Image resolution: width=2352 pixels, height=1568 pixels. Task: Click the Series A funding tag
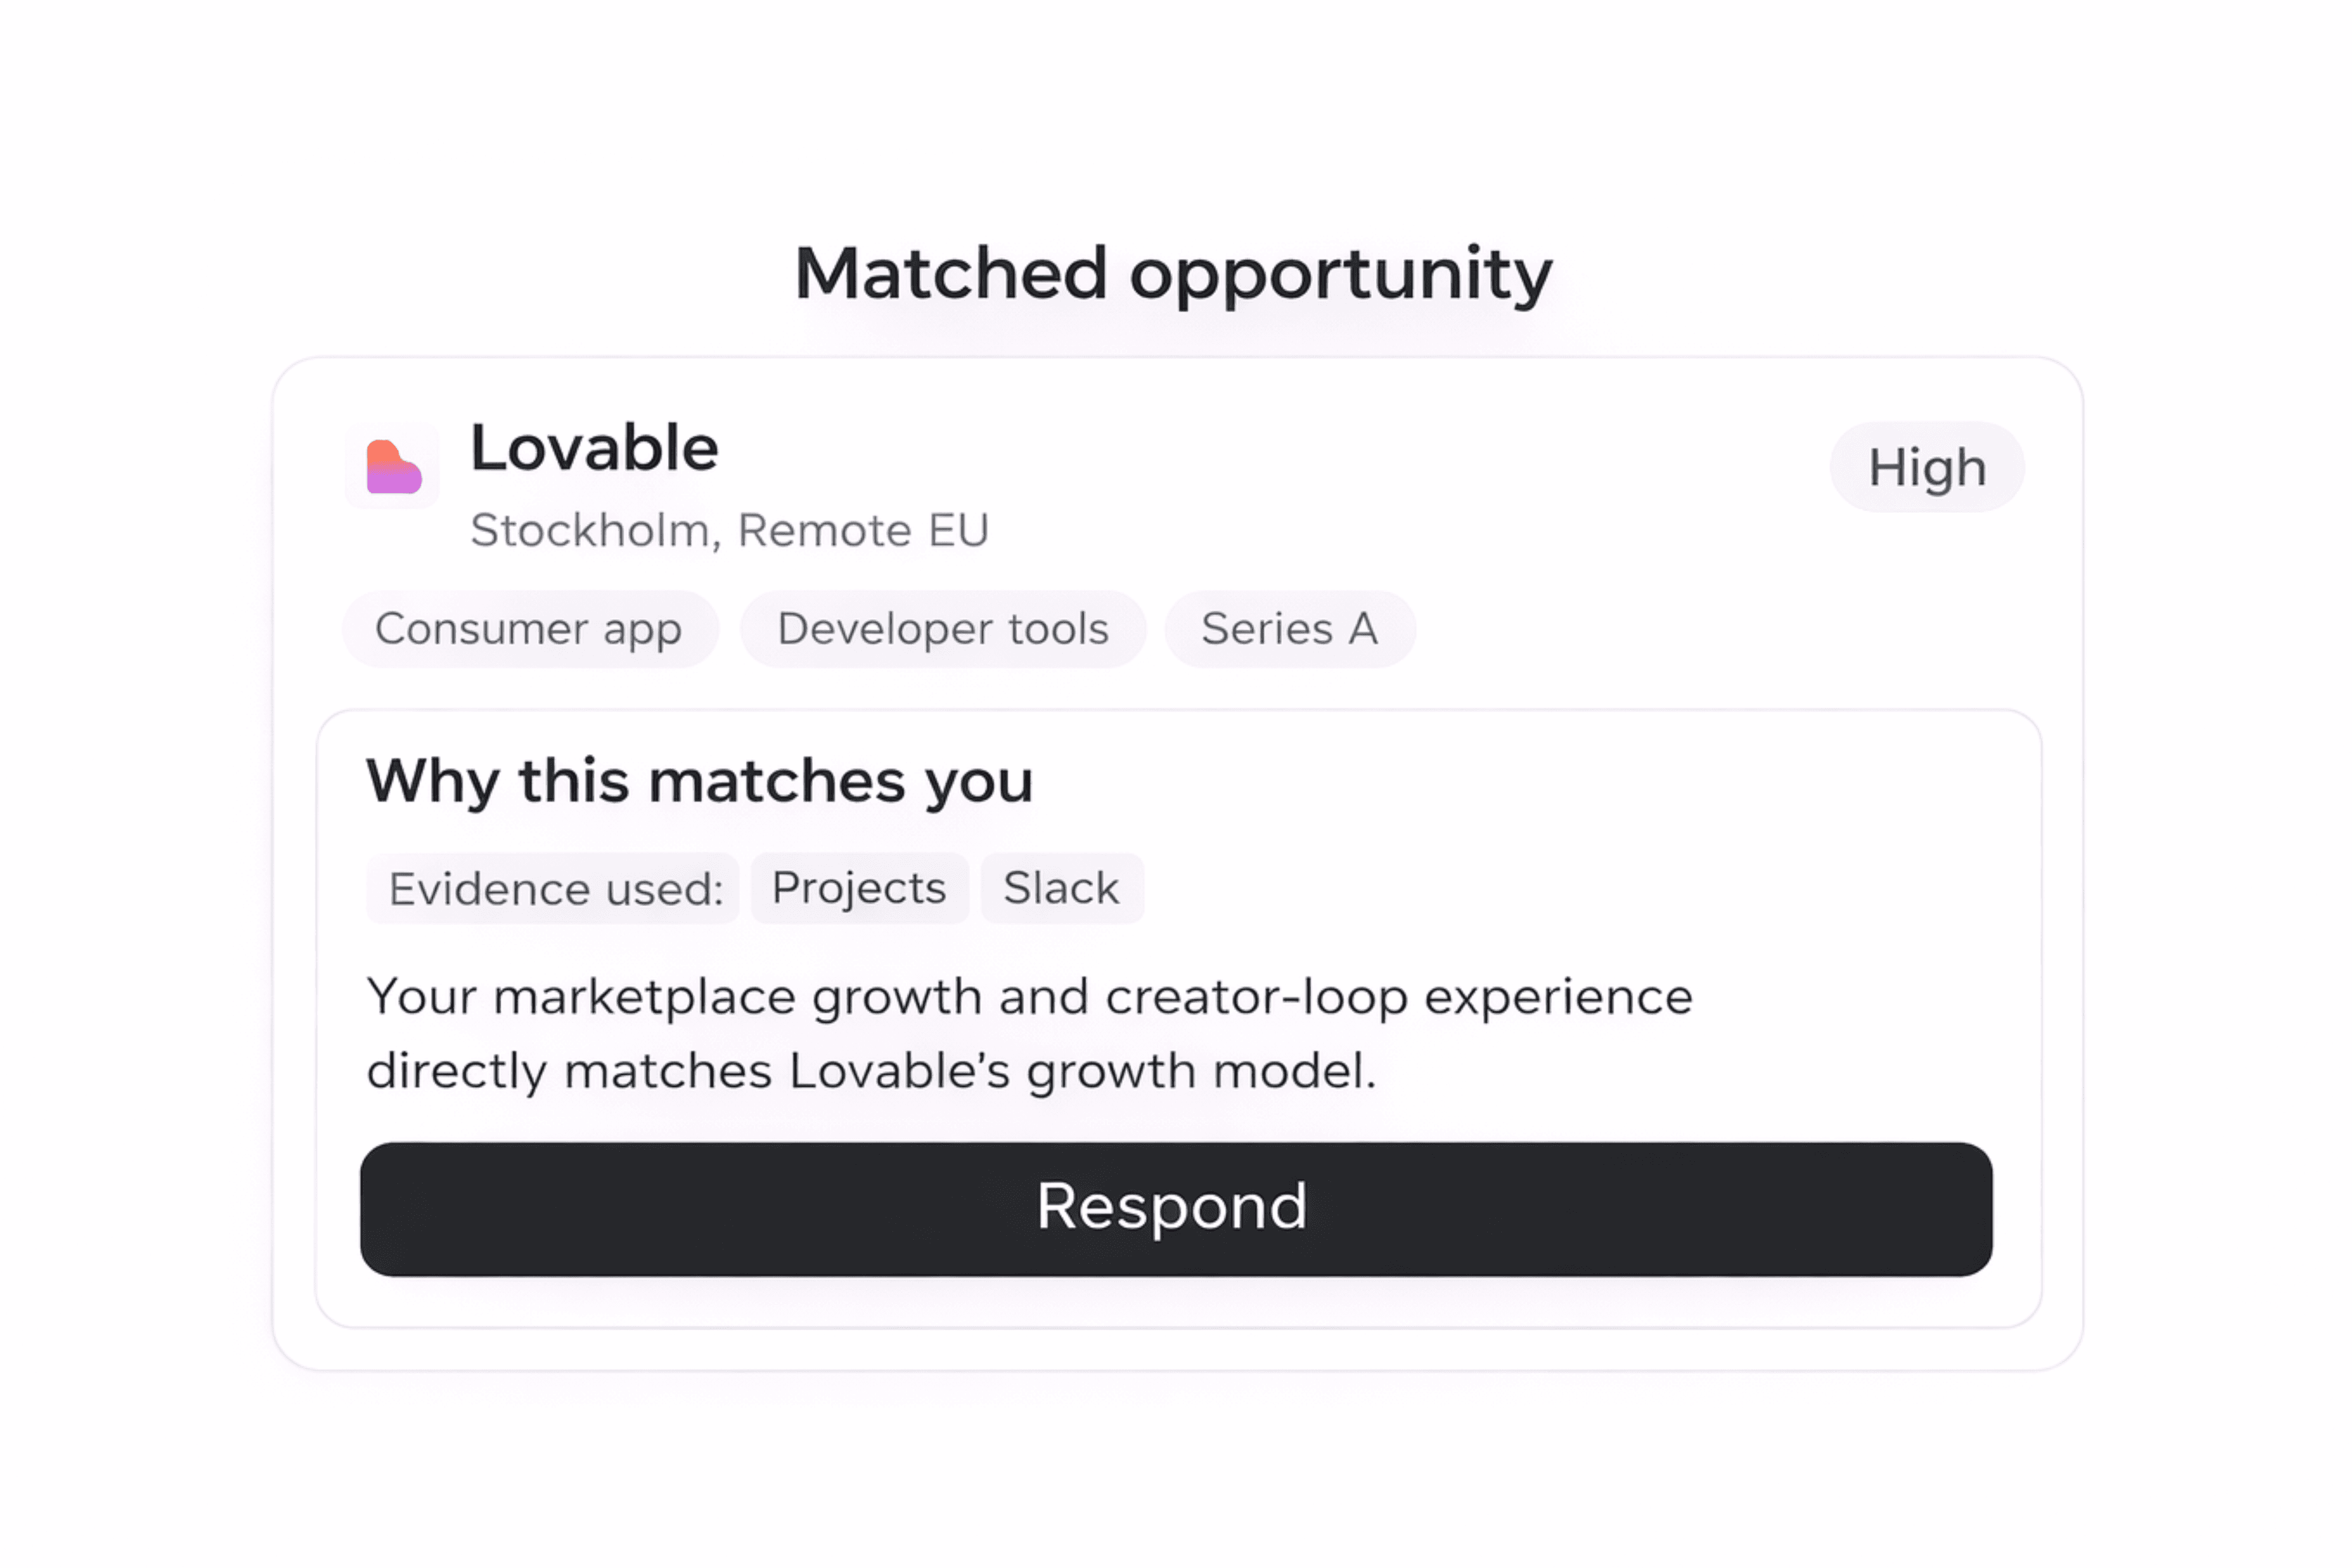click(x=1289, y=629)
